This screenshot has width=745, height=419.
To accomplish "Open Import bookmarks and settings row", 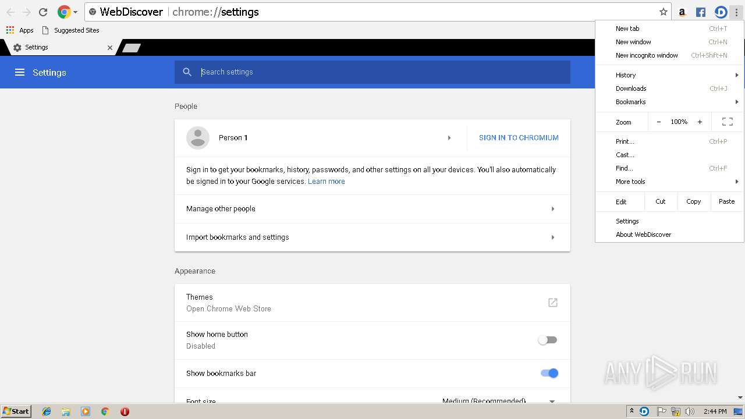I will (372, 237).
